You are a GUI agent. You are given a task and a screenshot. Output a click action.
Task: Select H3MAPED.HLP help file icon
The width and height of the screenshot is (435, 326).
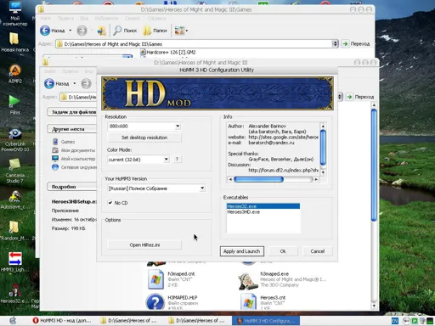(155, 302)
